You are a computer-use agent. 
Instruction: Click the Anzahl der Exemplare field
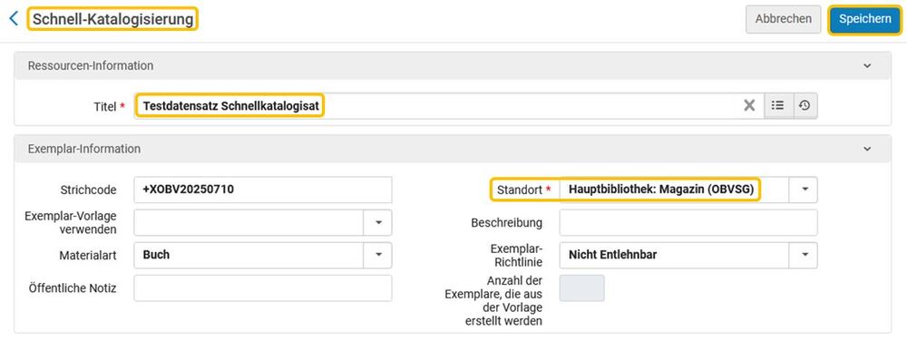pyautogui.click(x=582, y=287)
